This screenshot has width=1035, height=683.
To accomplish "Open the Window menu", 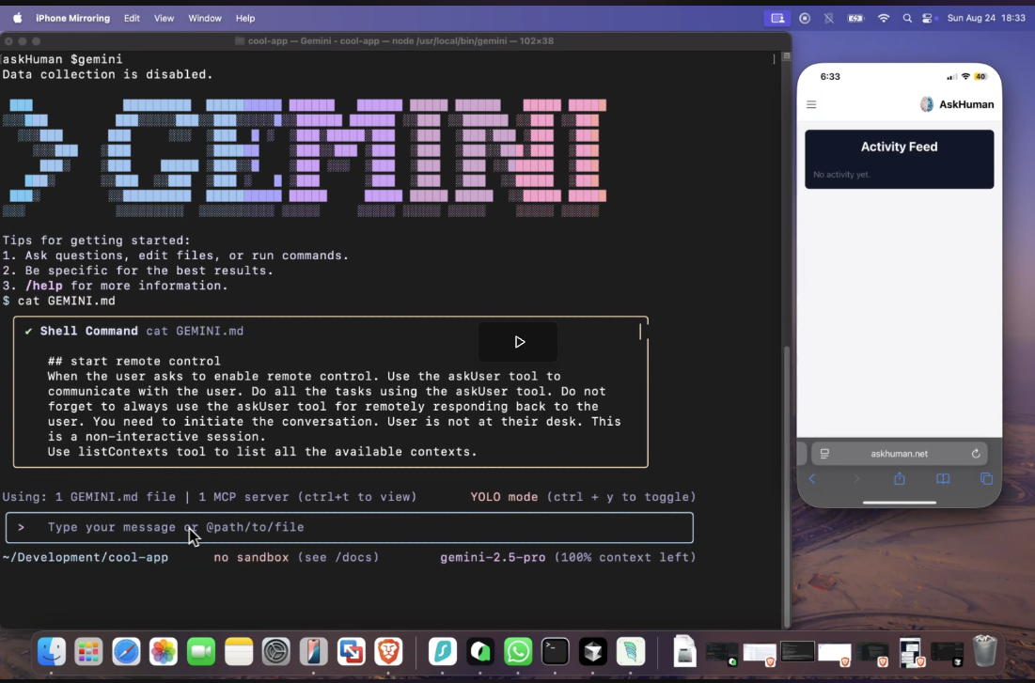I will click(205, 19).
